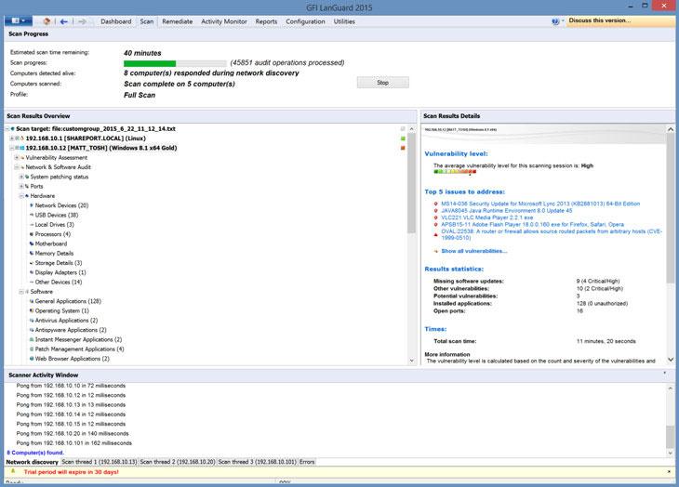
Task: Click the green status square for 192.168.10.1
Action: tap(403, 138)
